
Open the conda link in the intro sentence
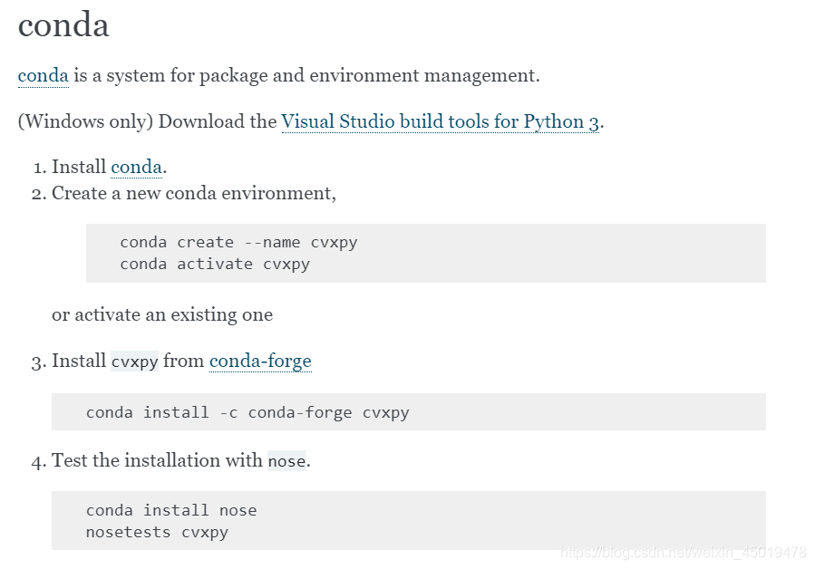coord(43,75)
